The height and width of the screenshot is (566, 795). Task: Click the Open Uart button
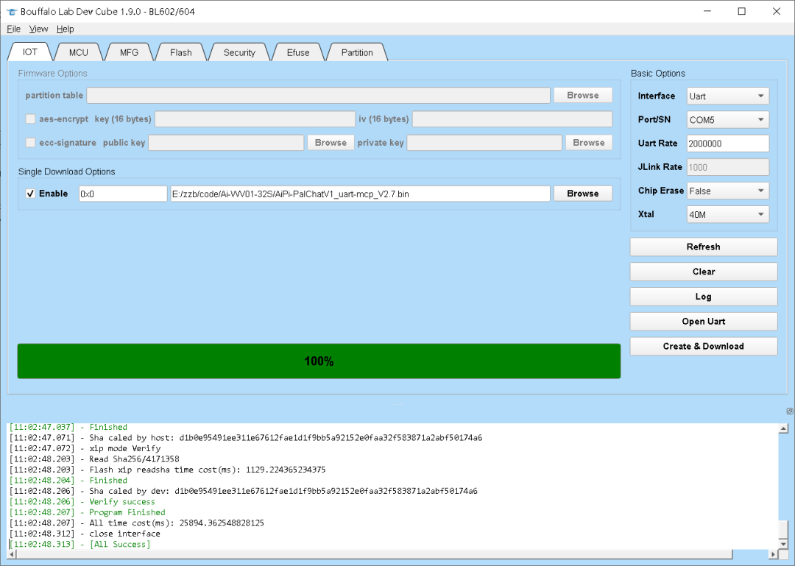(703, 322)
